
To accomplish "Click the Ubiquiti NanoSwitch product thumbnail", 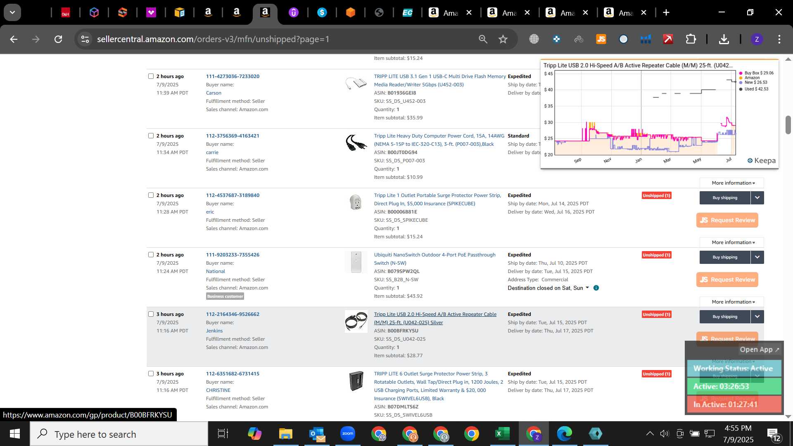I will click(356, 262).
